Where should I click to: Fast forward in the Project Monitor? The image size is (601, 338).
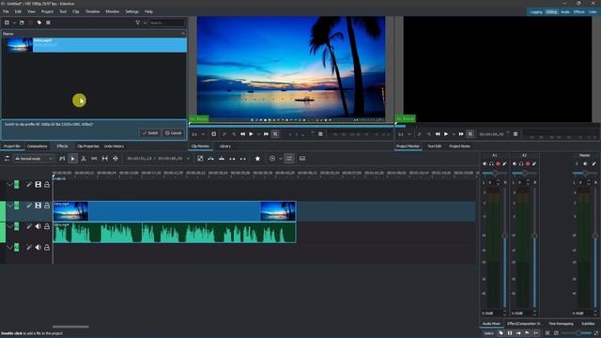coord(461,134)
